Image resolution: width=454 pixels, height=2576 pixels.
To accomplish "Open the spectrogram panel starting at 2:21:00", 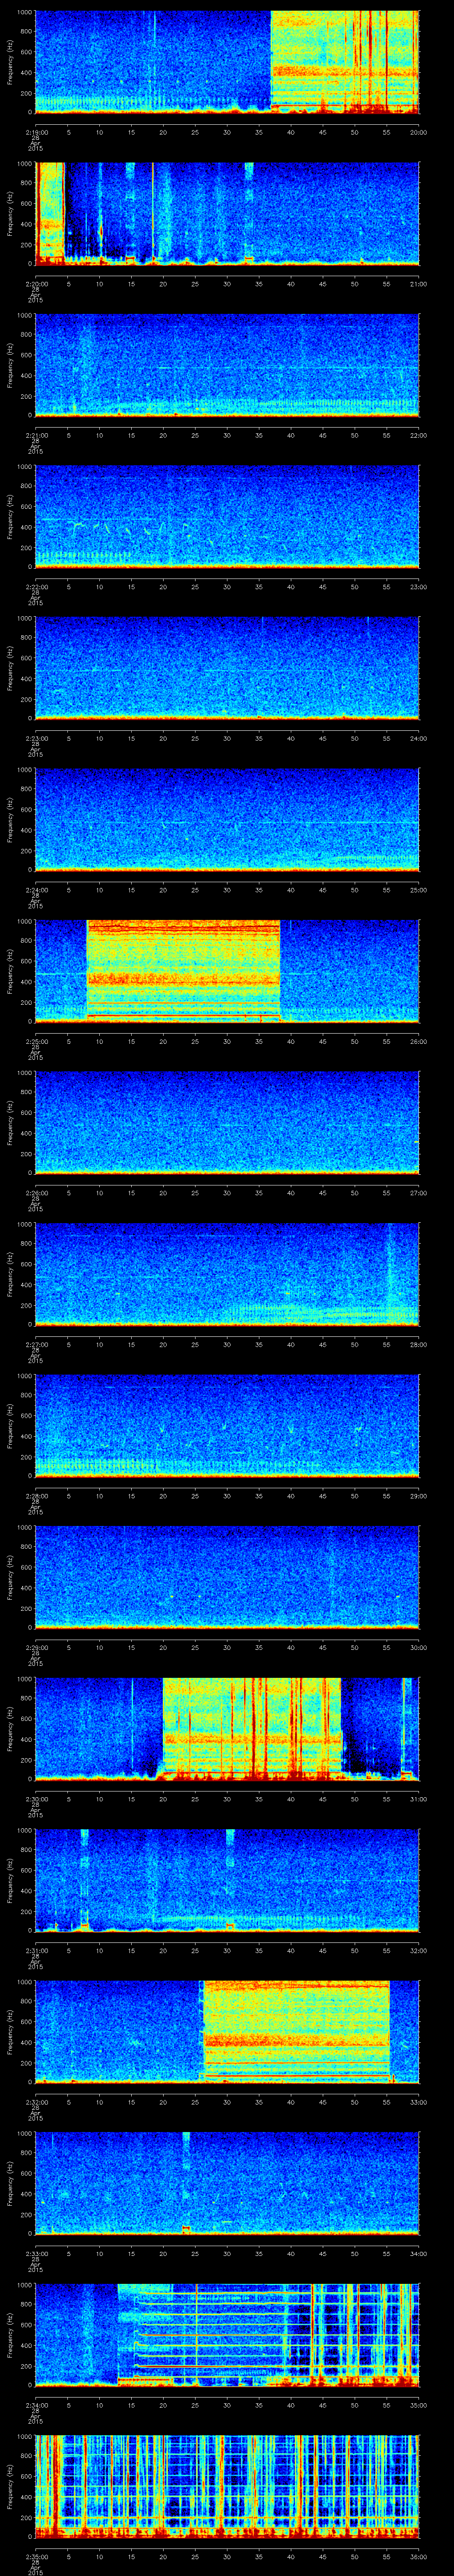I will pos(227,365).
